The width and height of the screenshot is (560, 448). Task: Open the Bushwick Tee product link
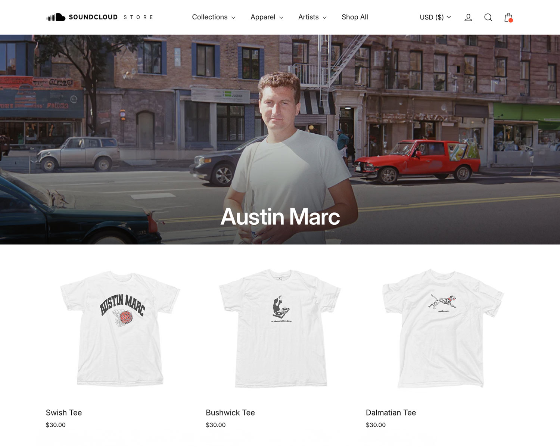[230, 413]
